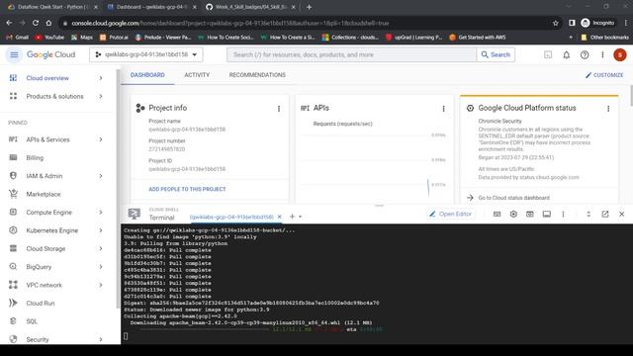Screen dimensions: 633x356
Task: Expand Kubernetes Engine submenu arrow
Action: click(x=101, y=230)
